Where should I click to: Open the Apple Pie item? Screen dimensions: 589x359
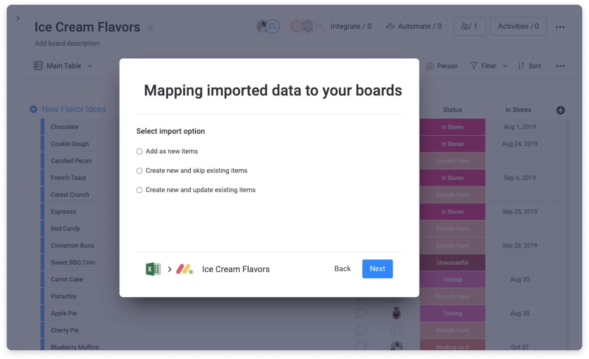tap(64, 313)
